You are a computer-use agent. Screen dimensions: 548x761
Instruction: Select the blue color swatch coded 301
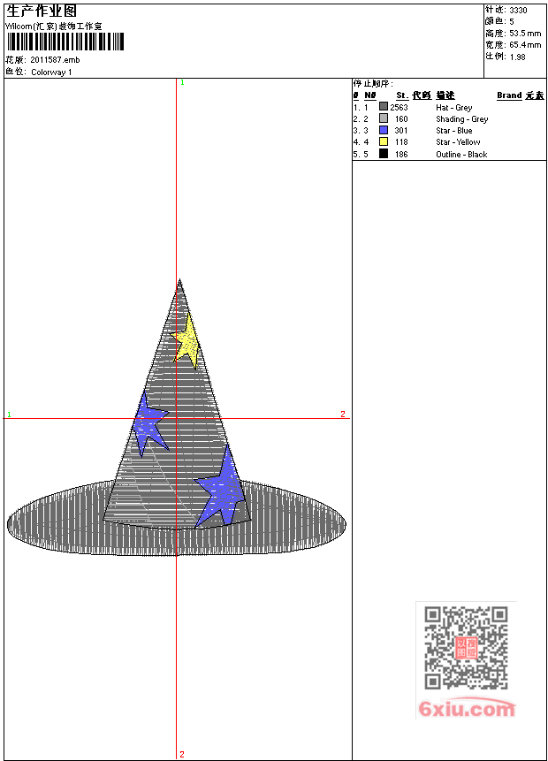384,130
